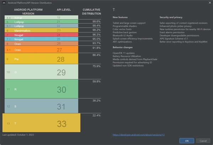Choose the Marshmallow API 23 row
This screenshot has width=213, height=145.
42,30
